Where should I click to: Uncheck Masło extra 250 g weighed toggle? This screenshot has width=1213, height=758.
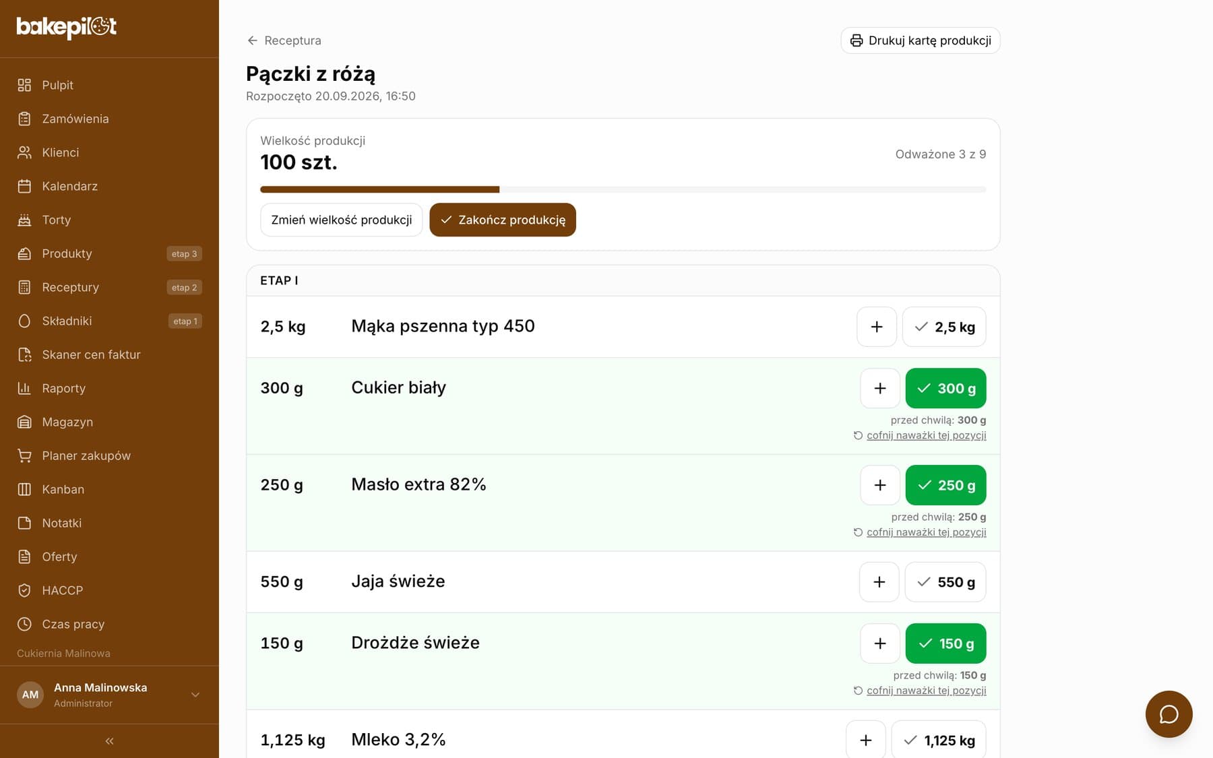[945, 485]
